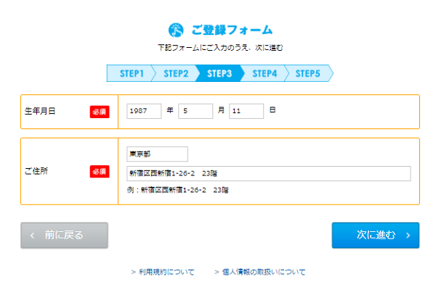Select the STEP1 progress step
436x282 pixels.
coord(130,73)
